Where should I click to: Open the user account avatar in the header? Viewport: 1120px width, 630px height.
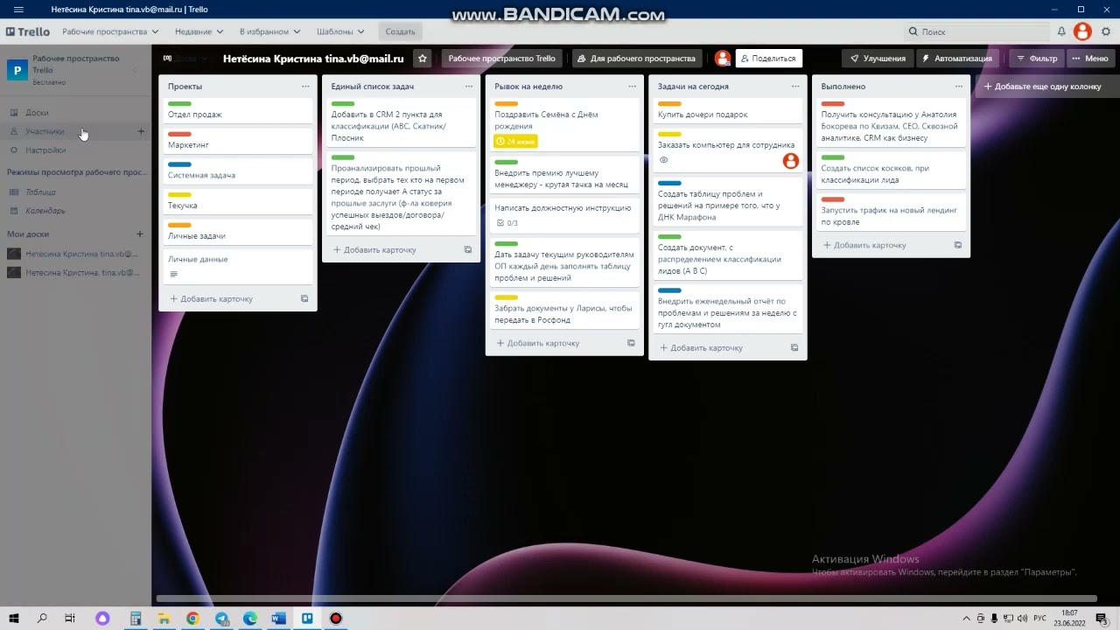[x=1082, y=31]
